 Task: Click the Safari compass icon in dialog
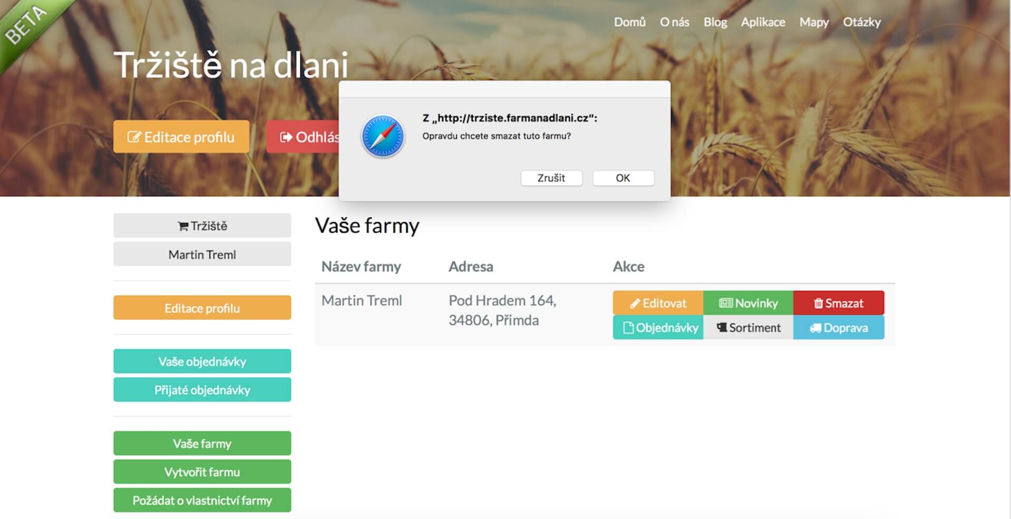pos(383,136)
